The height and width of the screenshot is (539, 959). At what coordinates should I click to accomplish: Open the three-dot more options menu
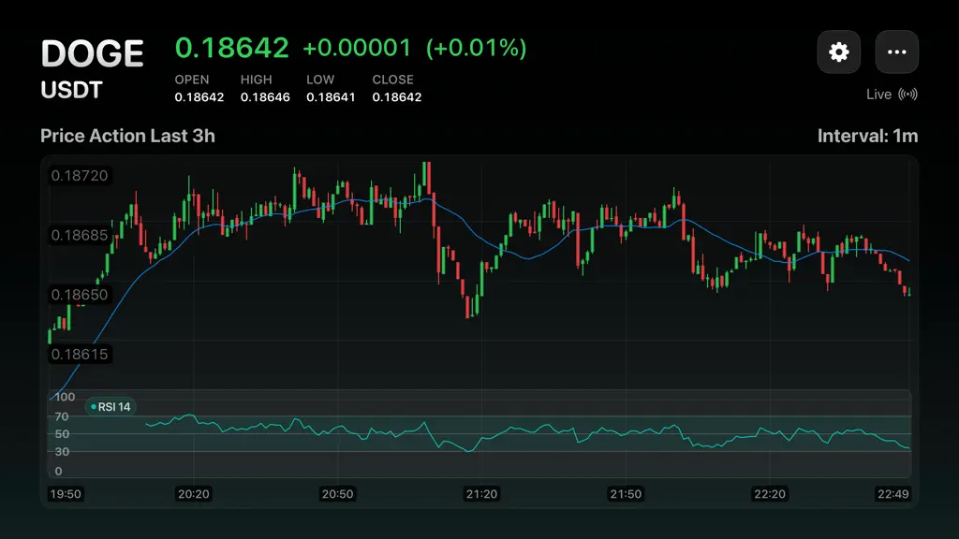[x=896, y=52]
